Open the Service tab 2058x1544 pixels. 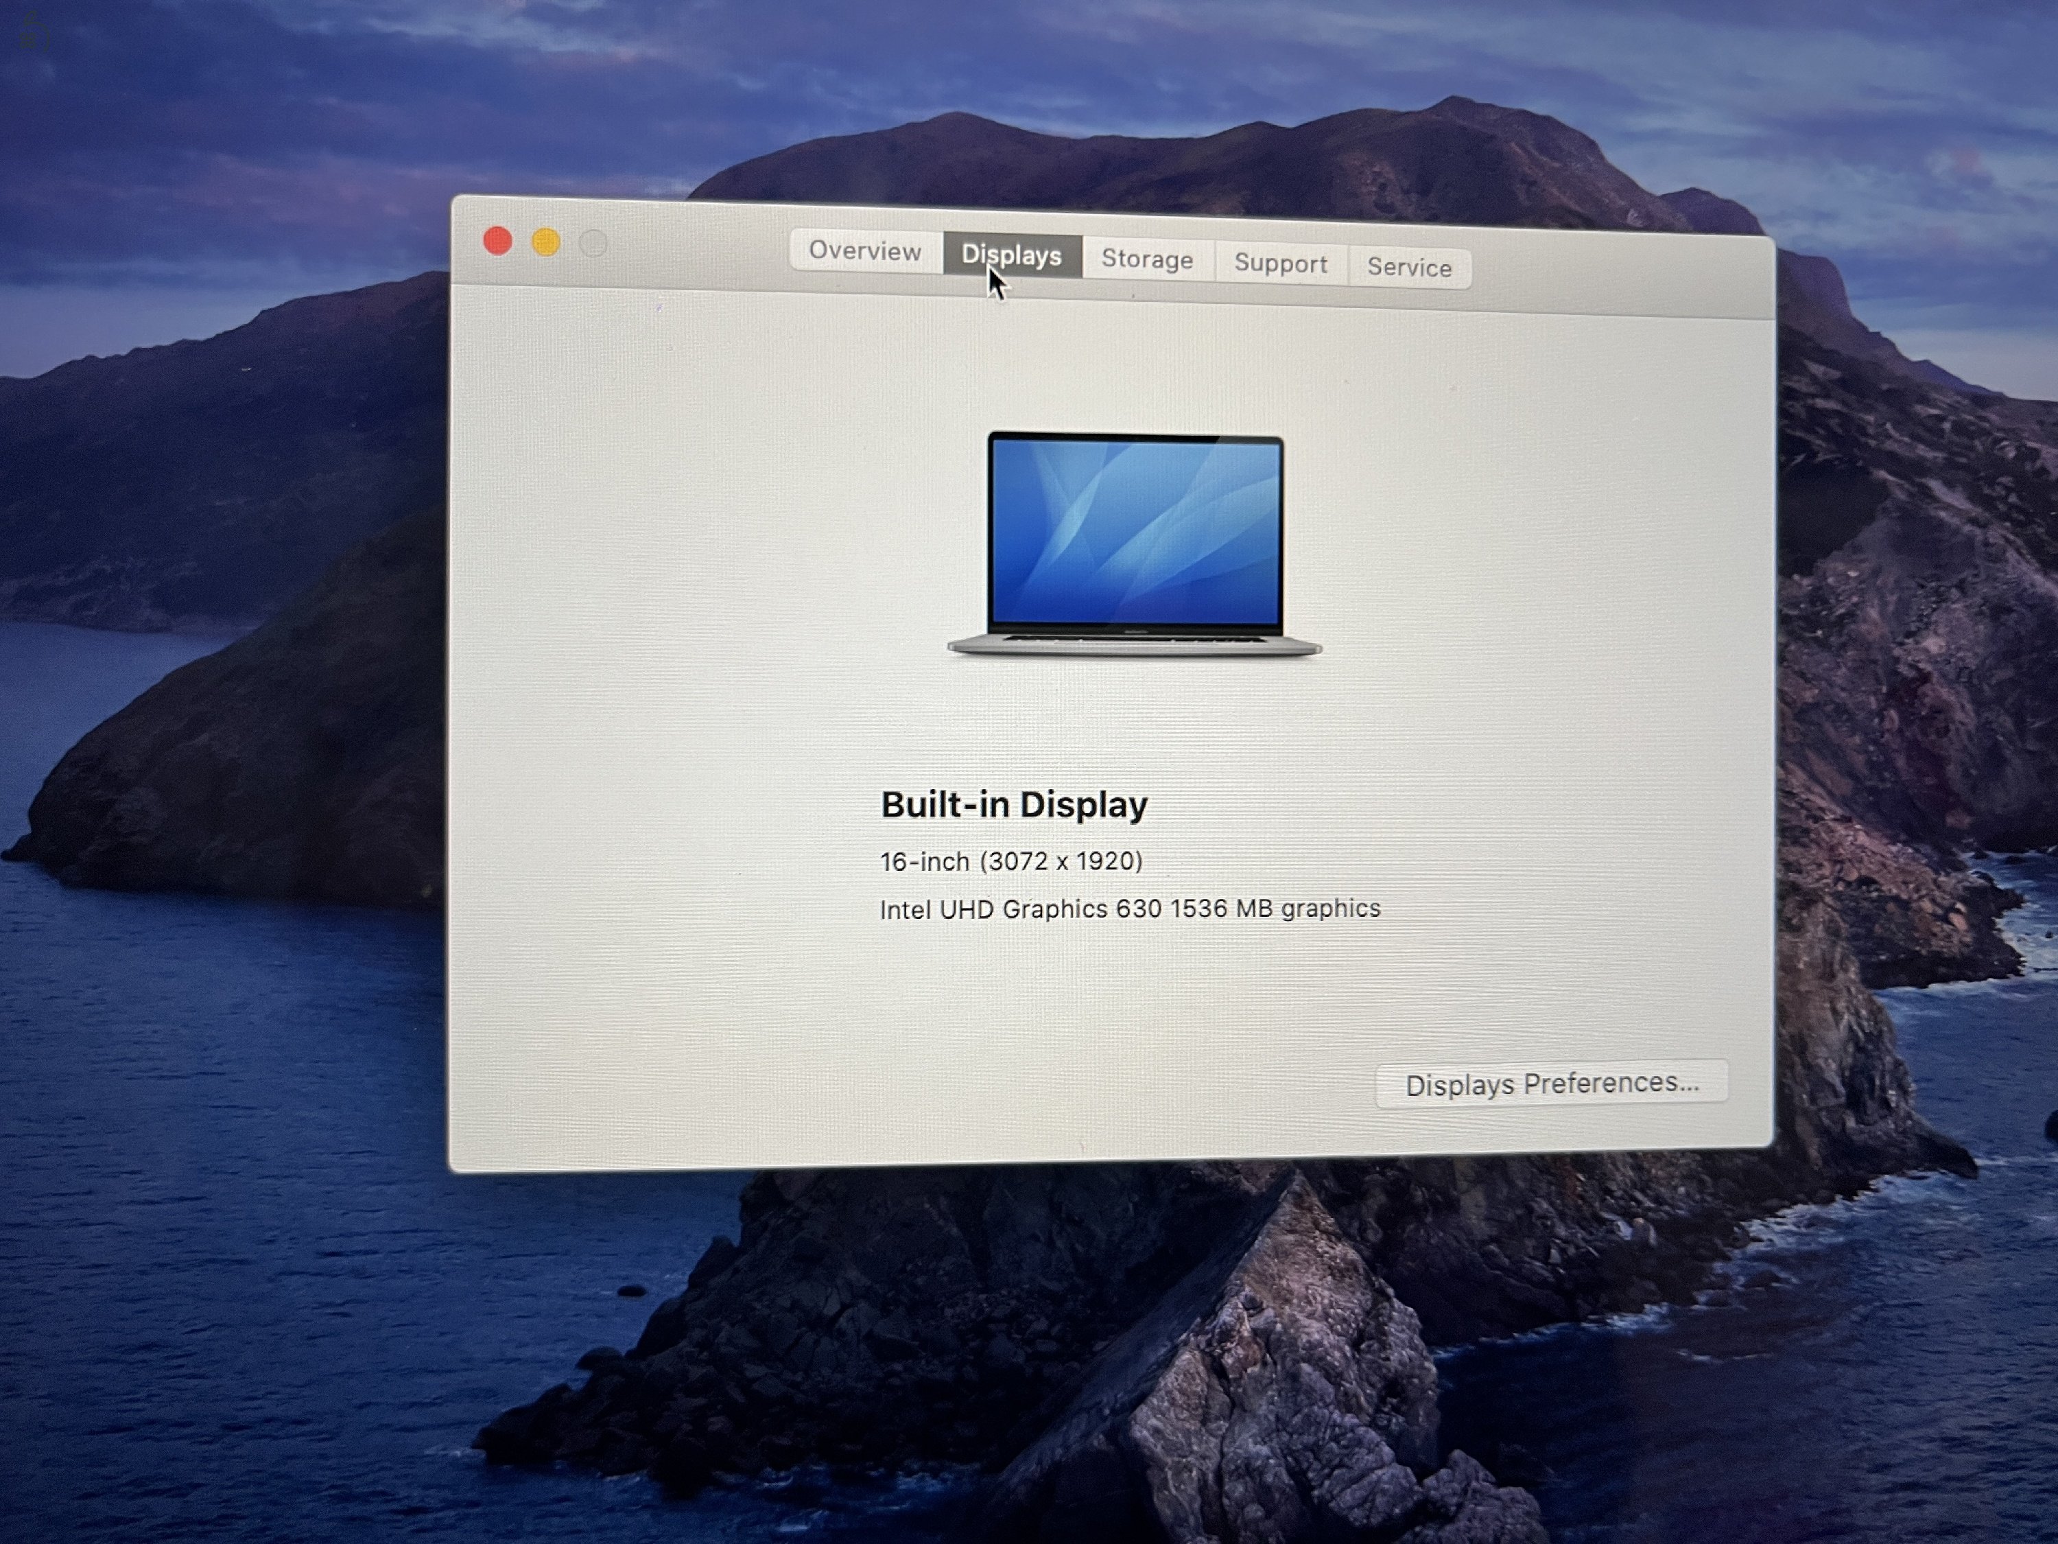pos(1410,268)
